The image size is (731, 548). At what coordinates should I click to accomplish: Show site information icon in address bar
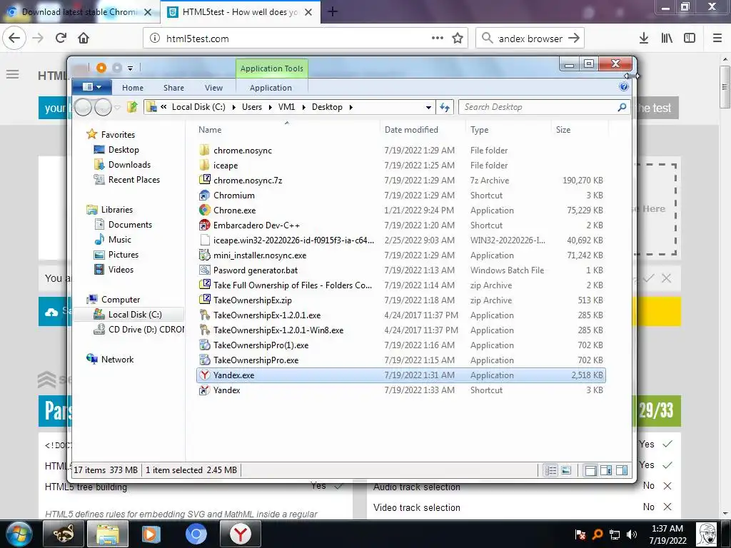155,39
